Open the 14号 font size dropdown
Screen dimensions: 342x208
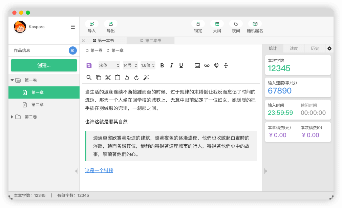[x=130, y=65]
